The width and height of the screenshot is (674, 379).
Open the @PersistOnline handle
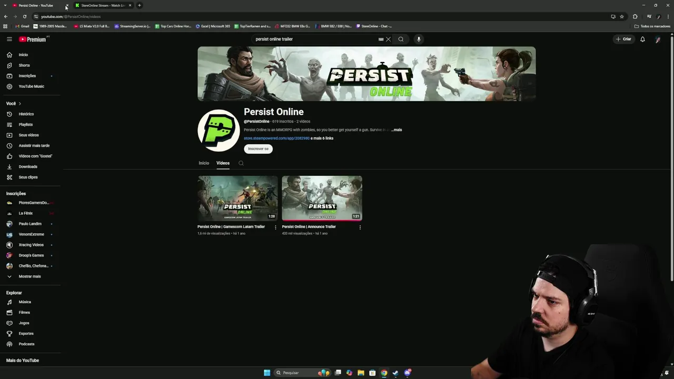[x=256, y=122]
